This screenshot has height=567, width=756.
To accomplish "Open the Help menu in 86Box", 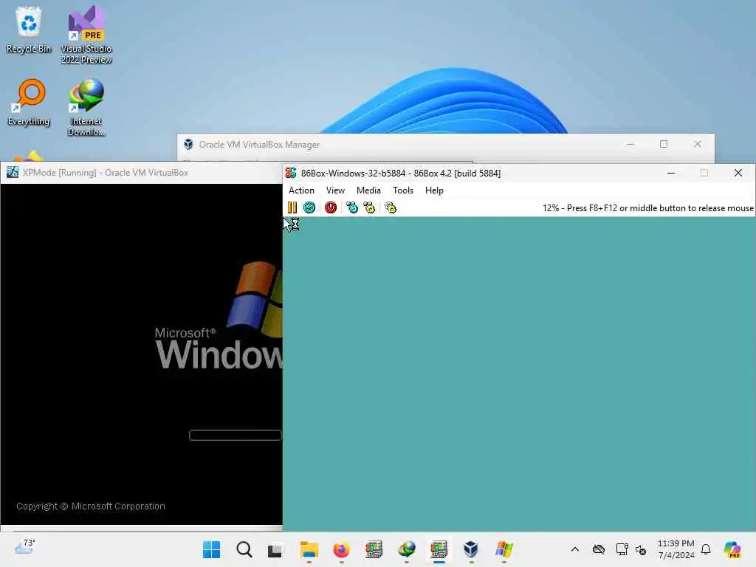I will pyautogui.click(x=434, y=190).
